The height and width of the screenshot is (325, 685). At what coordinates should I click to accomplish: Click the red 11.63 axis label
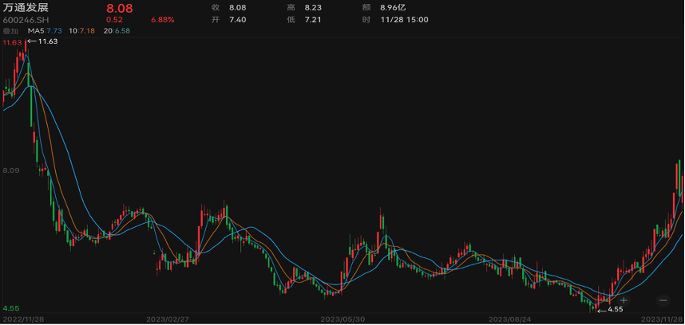point(12,42)
